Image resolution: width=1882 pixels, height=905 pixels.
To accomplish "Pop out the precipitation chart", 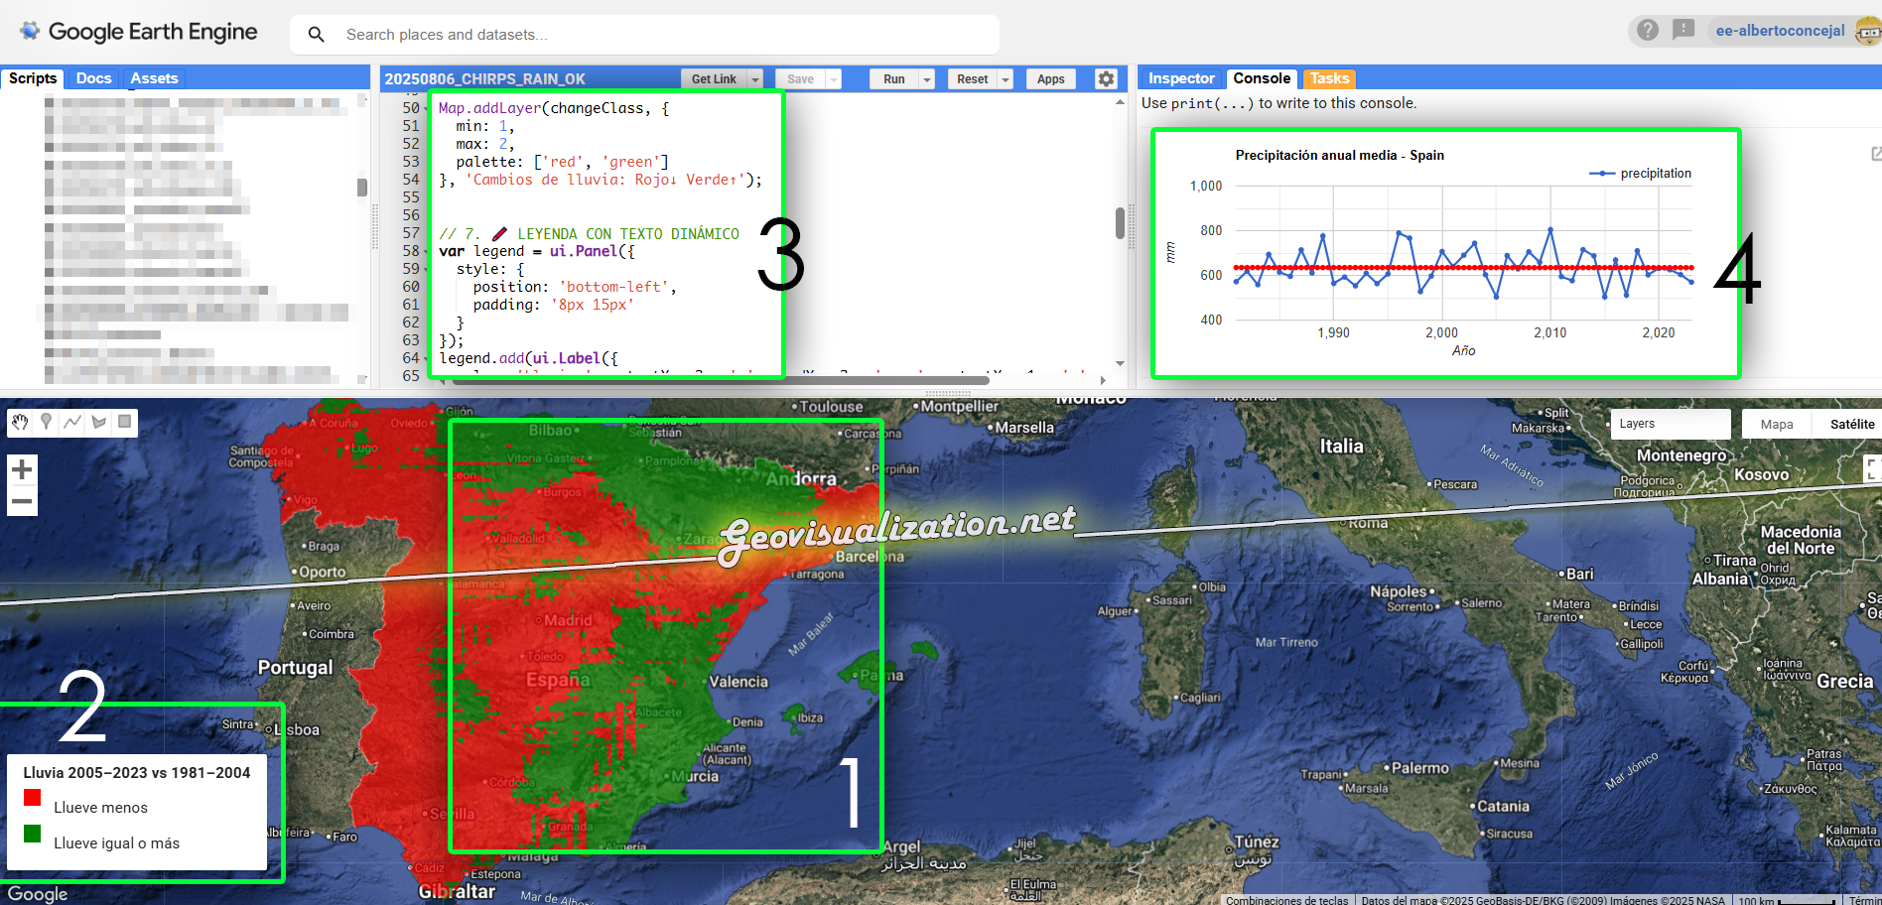I will coord(1875,154).
